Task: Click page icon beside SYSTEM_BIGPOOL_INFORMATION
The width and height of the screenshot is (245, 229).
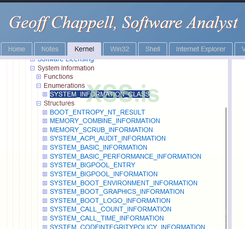Action: click(45, 174)
